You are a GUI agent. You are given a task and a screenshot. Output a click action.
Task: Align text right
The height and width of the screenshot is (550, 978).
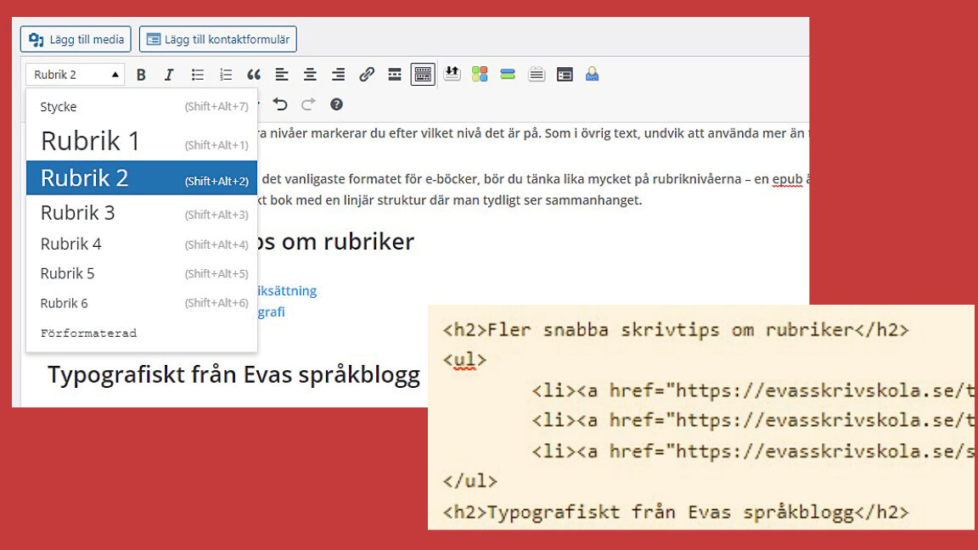point(338,75)
